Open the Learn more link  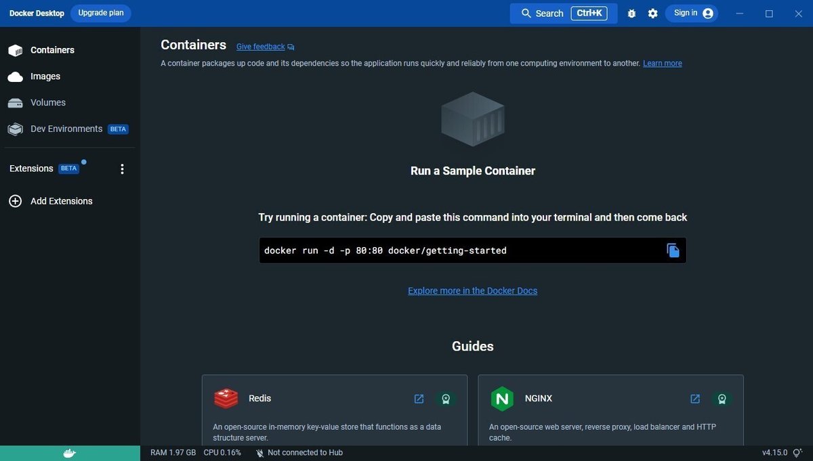pos(663,63)
